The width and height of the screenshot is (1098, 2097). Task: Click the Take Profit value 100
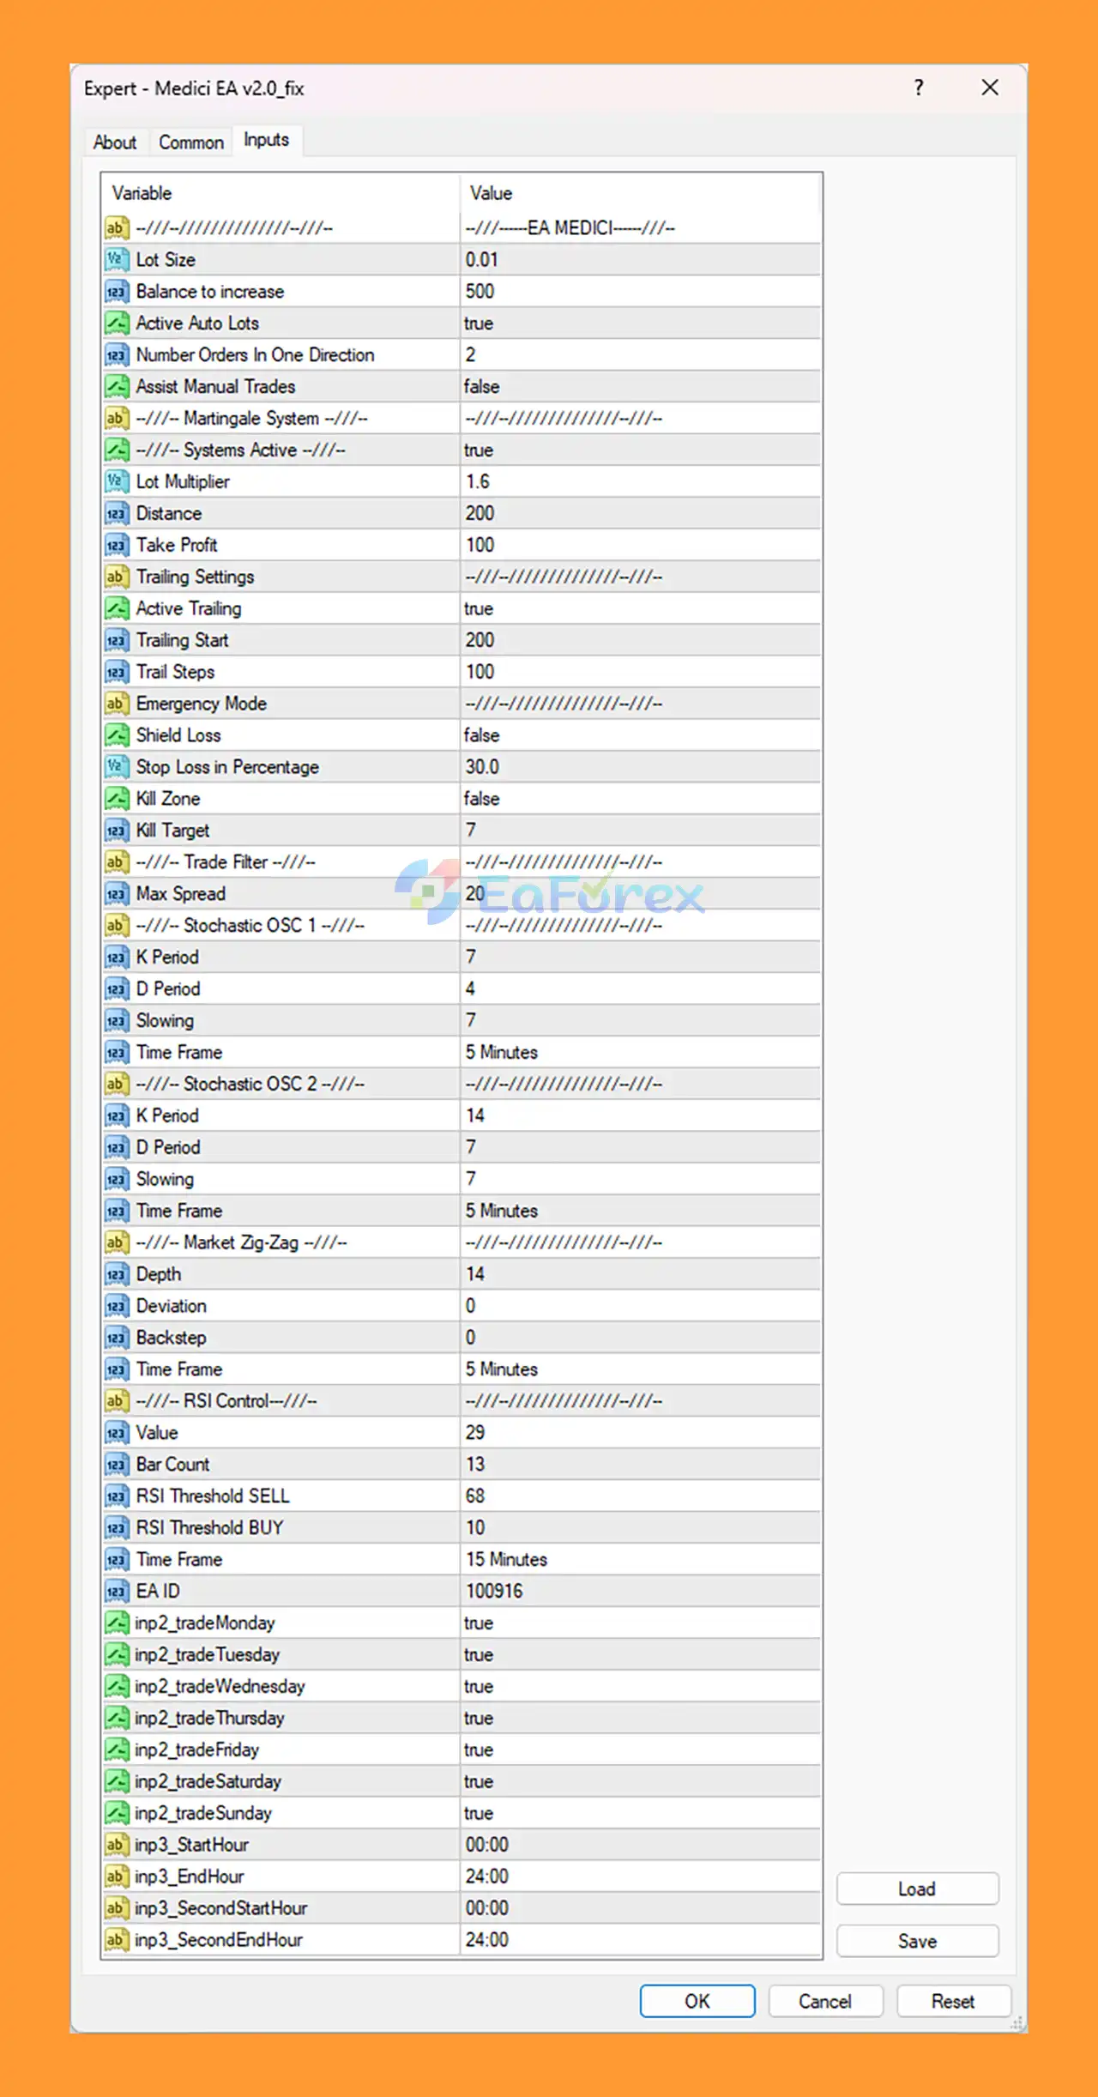click(x=639, y=545)
